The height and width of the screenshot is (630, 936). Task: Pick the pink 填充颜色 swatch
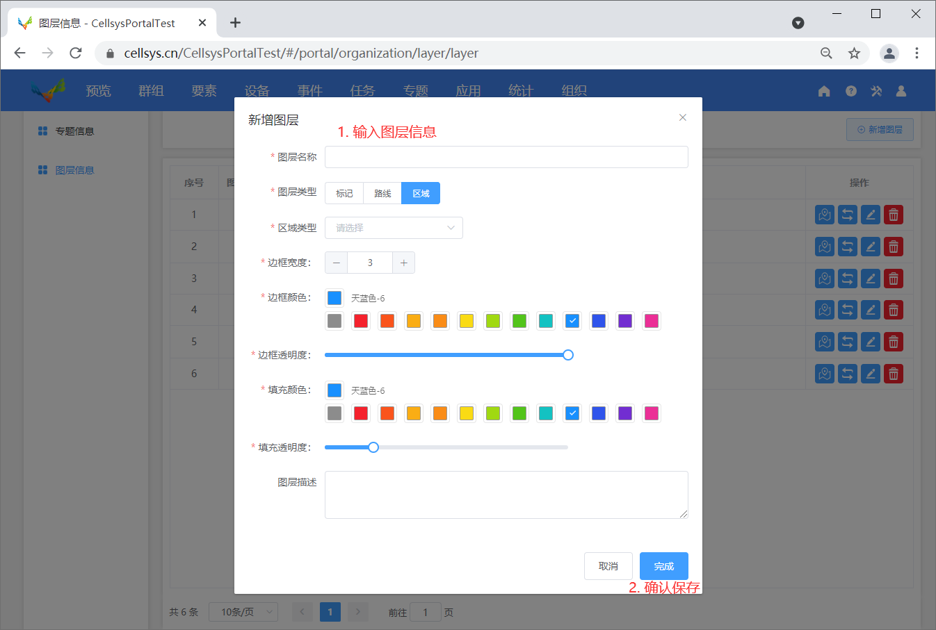[x=652, y=413]
